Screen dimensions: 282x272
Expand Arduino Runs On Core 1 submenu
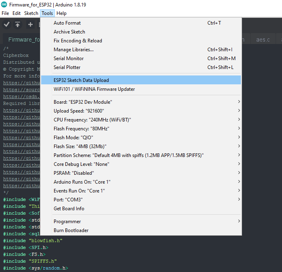pos(141,182)
